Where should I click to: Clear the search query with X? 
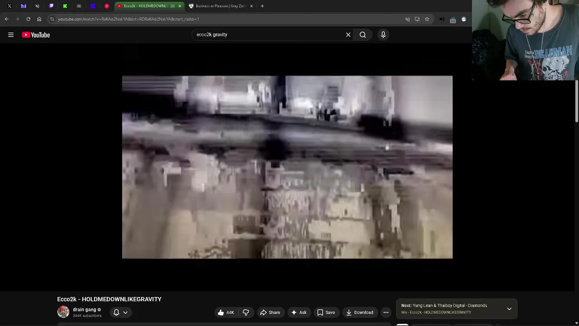pos(348,34)
